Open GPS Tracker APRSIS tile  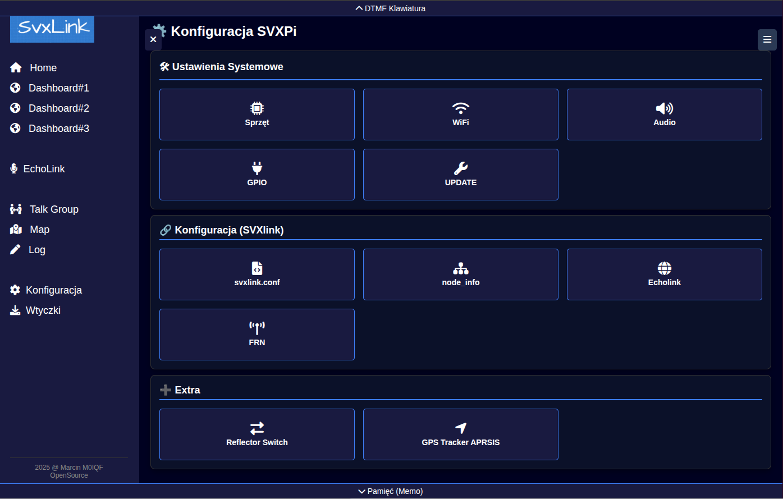coord(460,434)
